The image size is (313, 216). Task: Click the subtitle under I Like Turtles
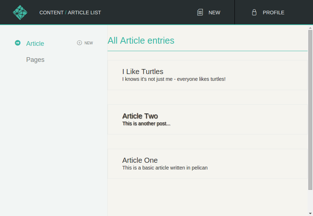coord(174,79)
